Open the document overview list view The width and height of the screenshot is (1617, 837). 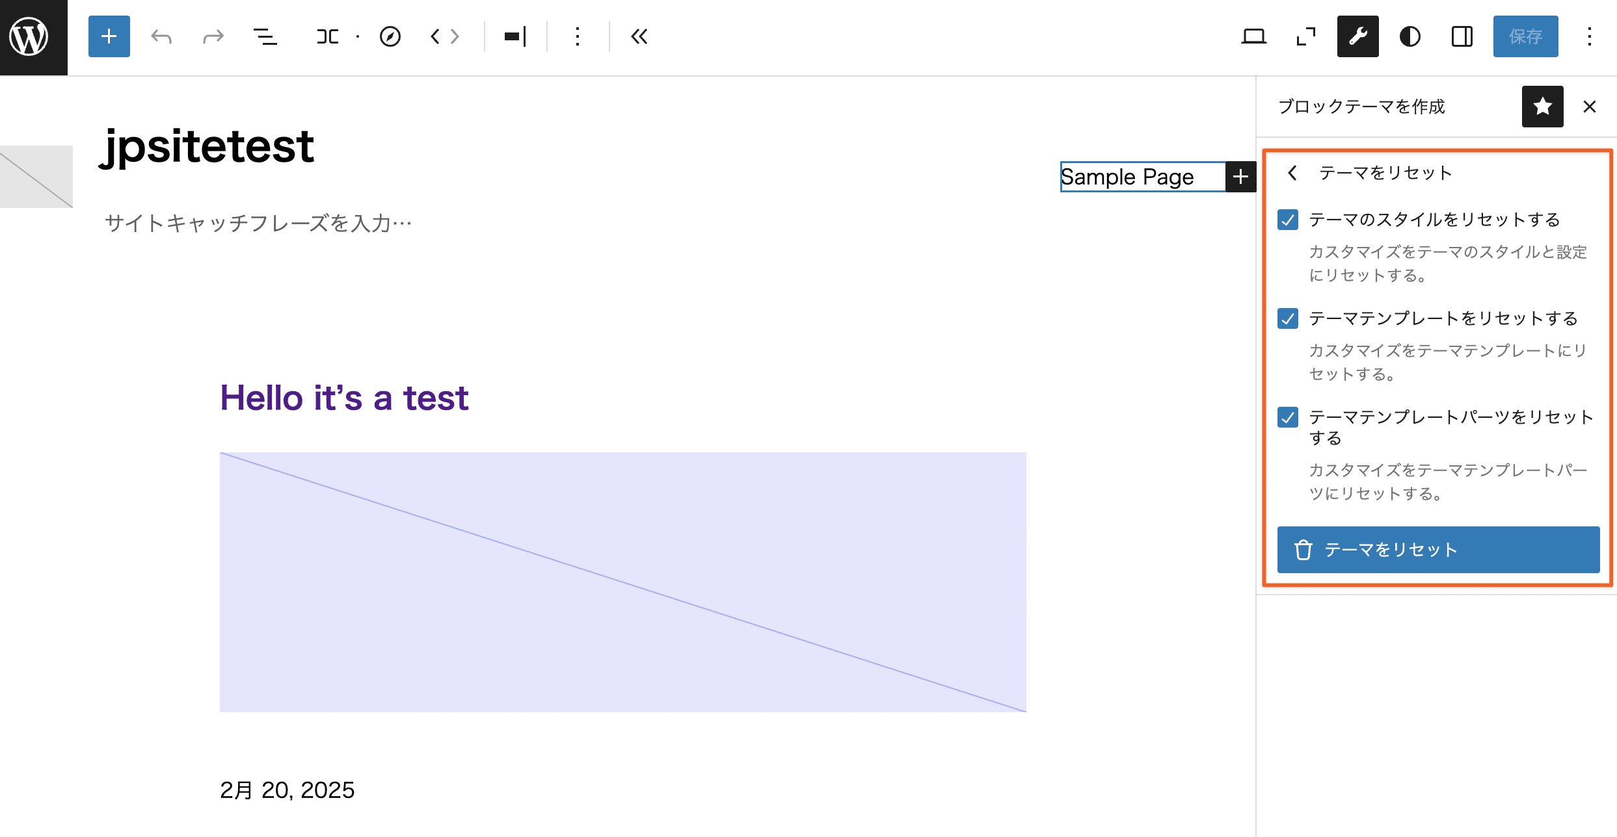point(265,36)
